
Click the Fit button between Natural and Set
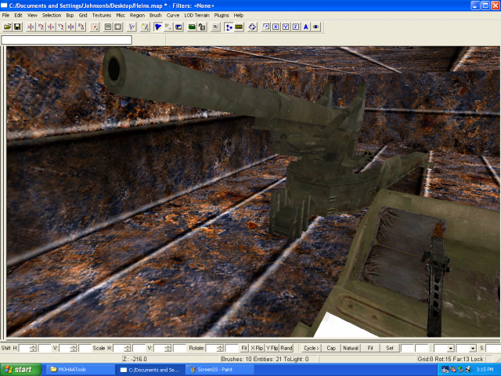click(x=370, y=348)
